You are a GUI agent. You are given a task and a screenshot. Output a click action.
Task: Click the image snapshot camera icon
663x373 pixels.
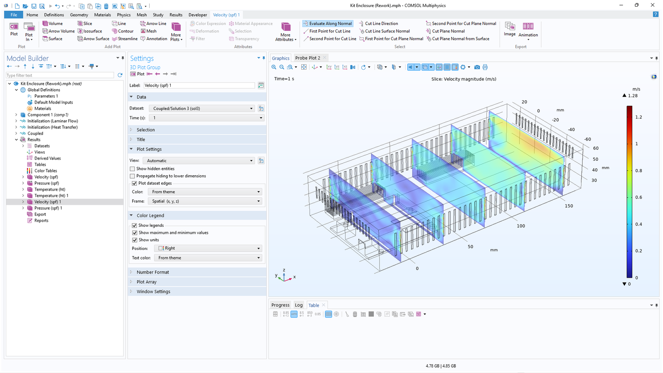point(477,67)
